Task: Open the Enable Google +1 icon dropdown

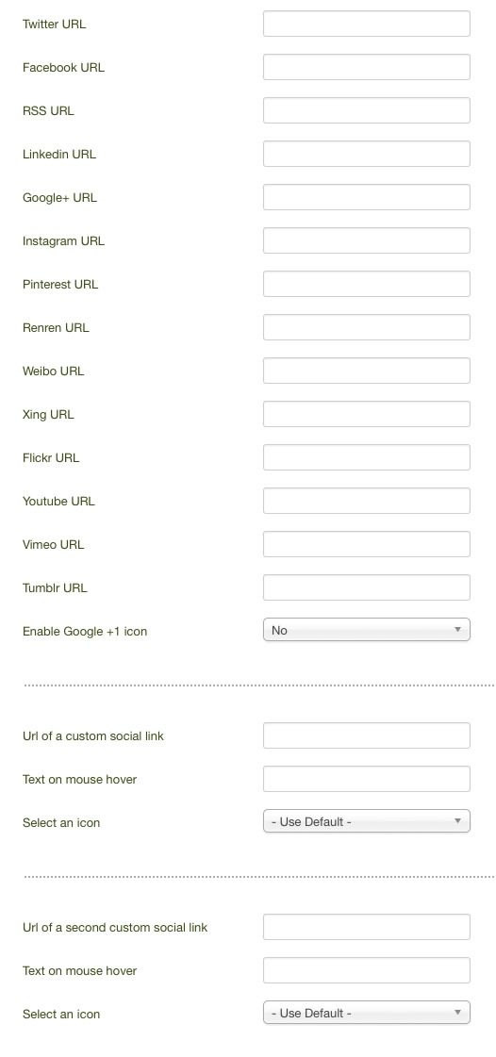Action: 366,630
